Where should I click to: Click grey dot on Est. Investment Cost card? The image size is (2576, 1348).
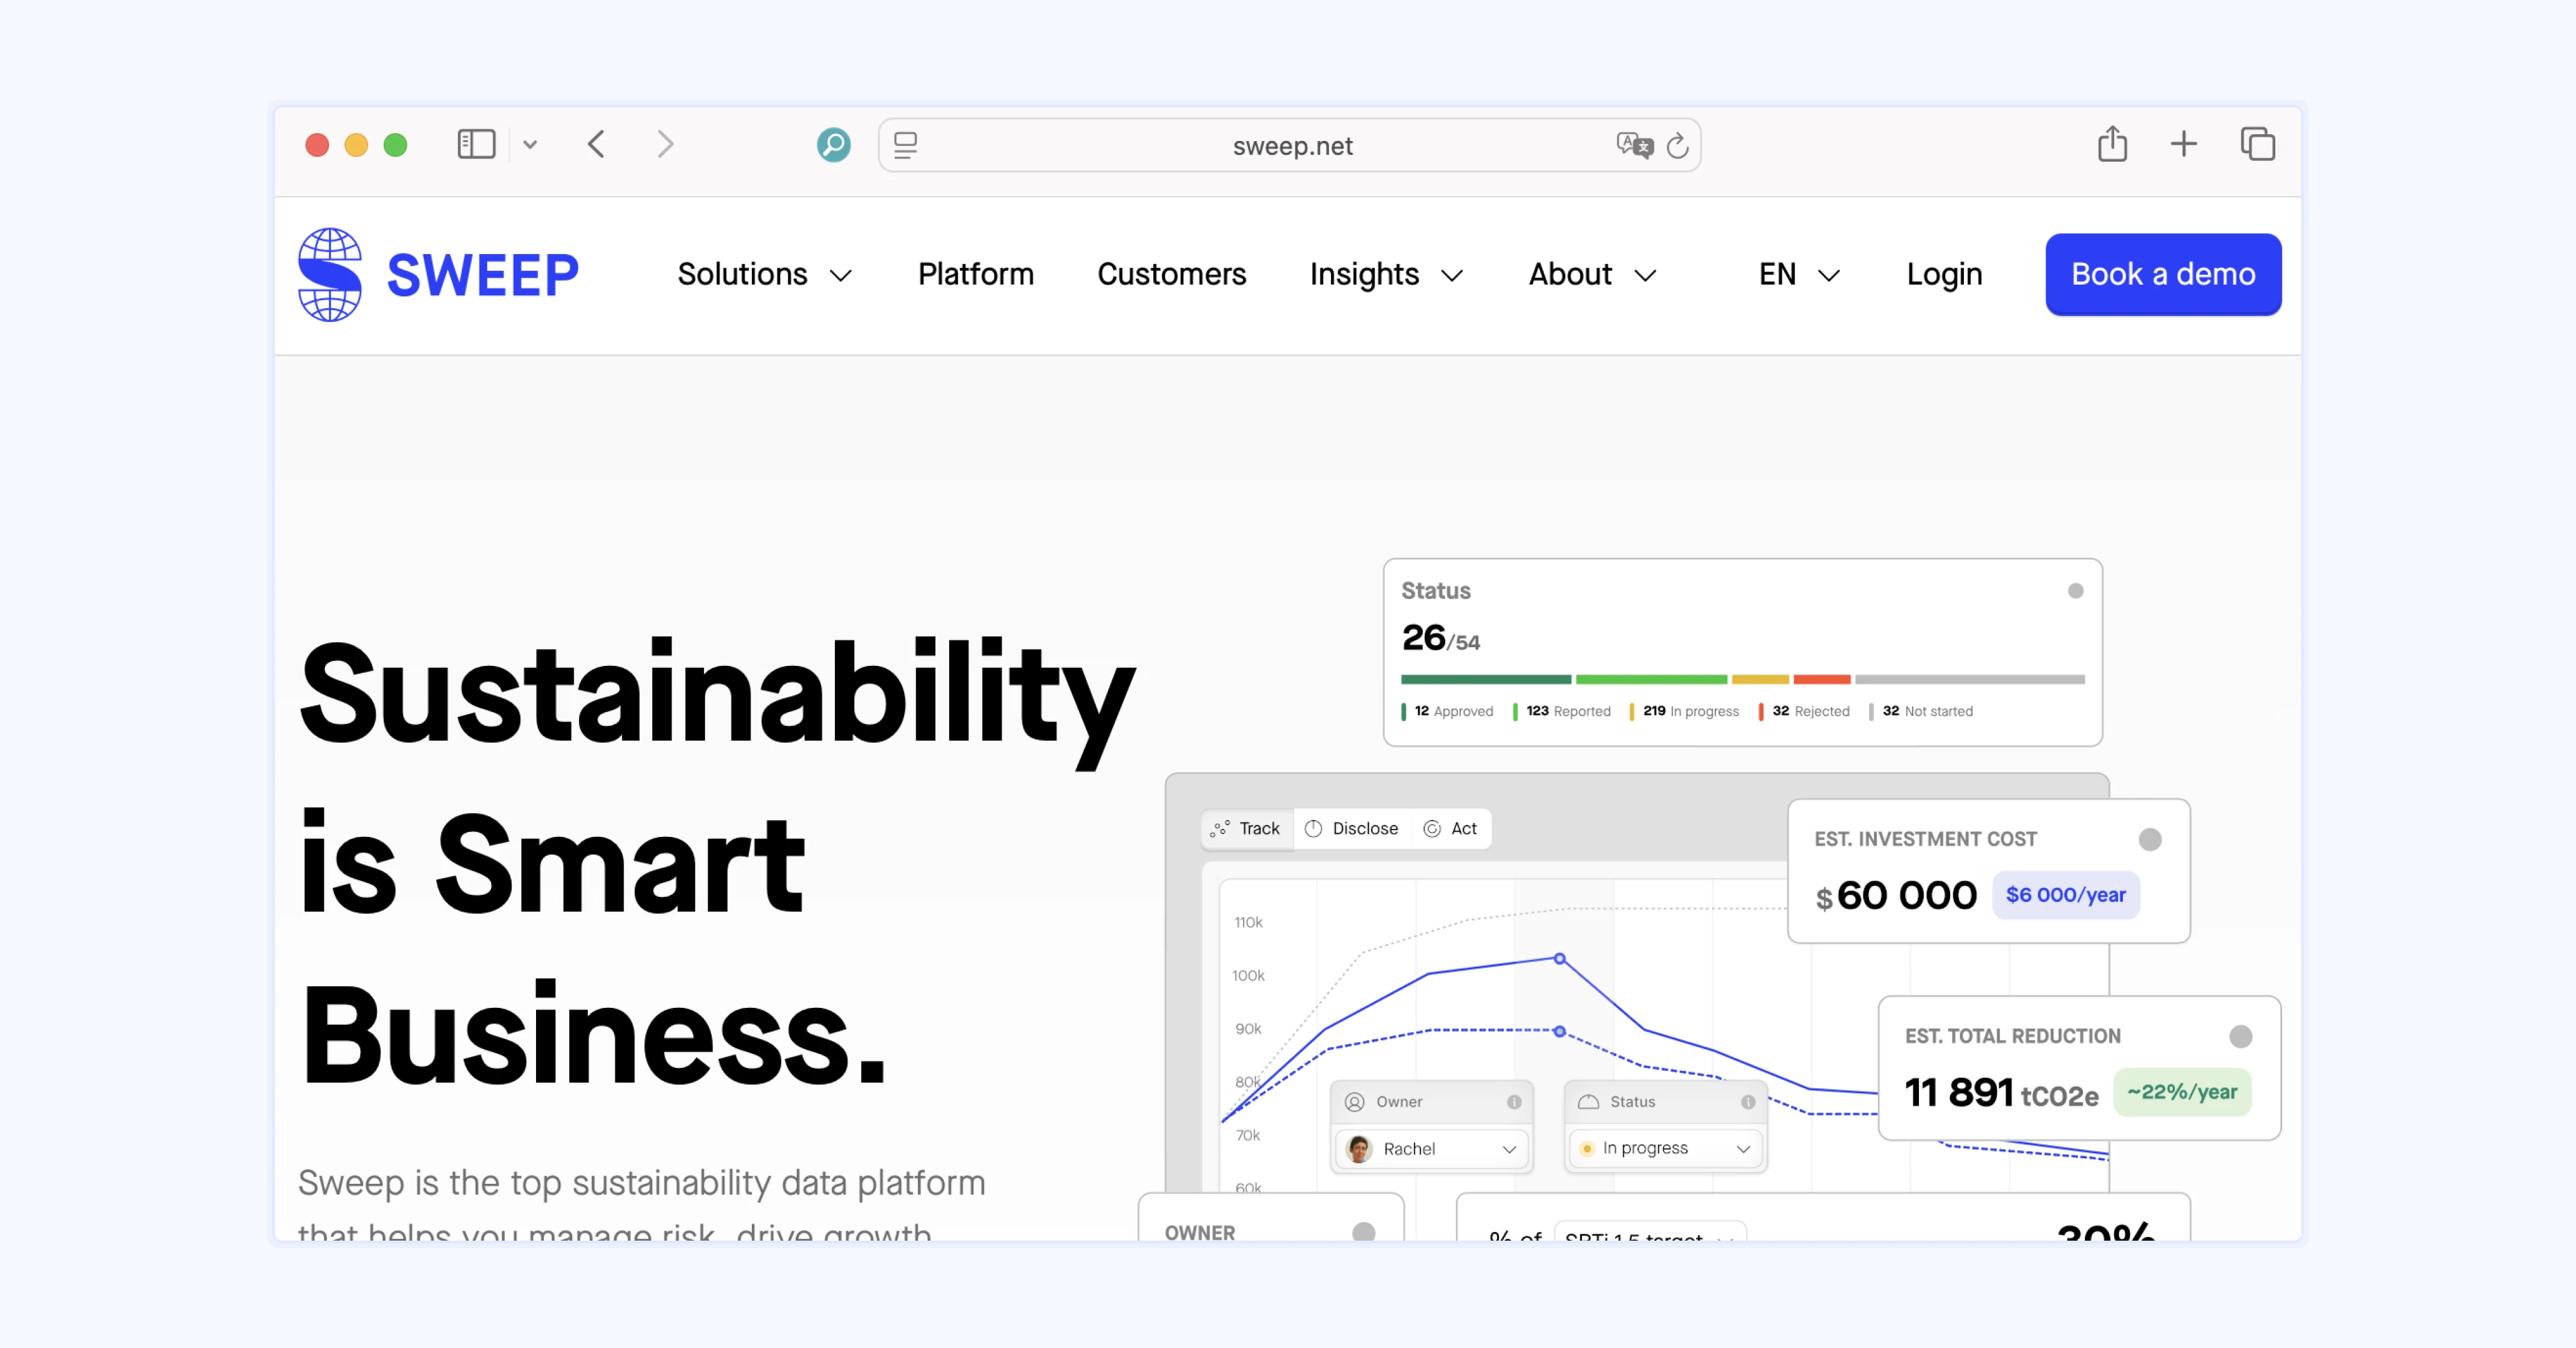(x=2150, y=839)
